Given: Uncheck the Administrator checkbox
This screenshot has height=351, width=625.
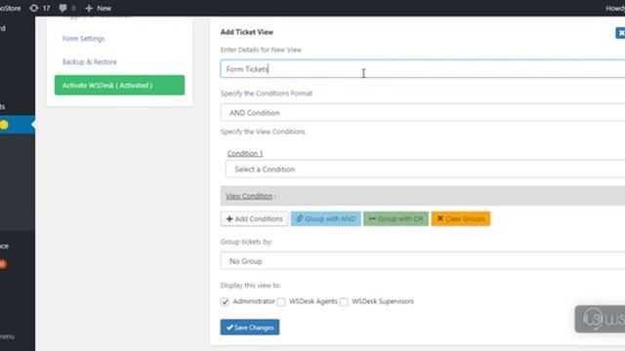Looking at the screenshot, I should 225,301.
